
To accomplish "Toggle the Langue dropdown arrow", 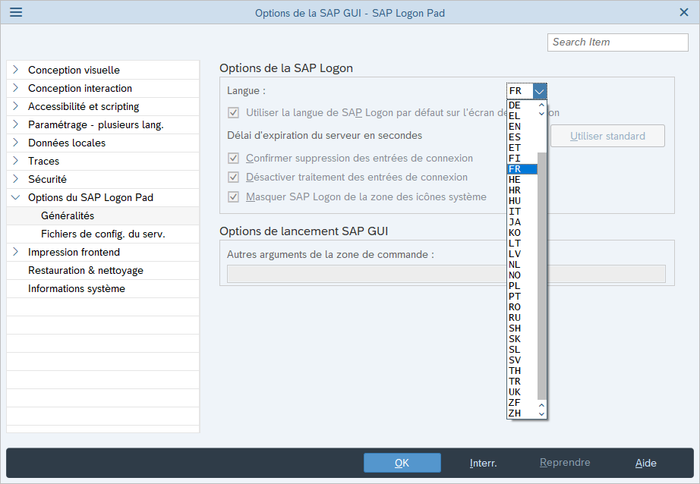I will [540, 91].
